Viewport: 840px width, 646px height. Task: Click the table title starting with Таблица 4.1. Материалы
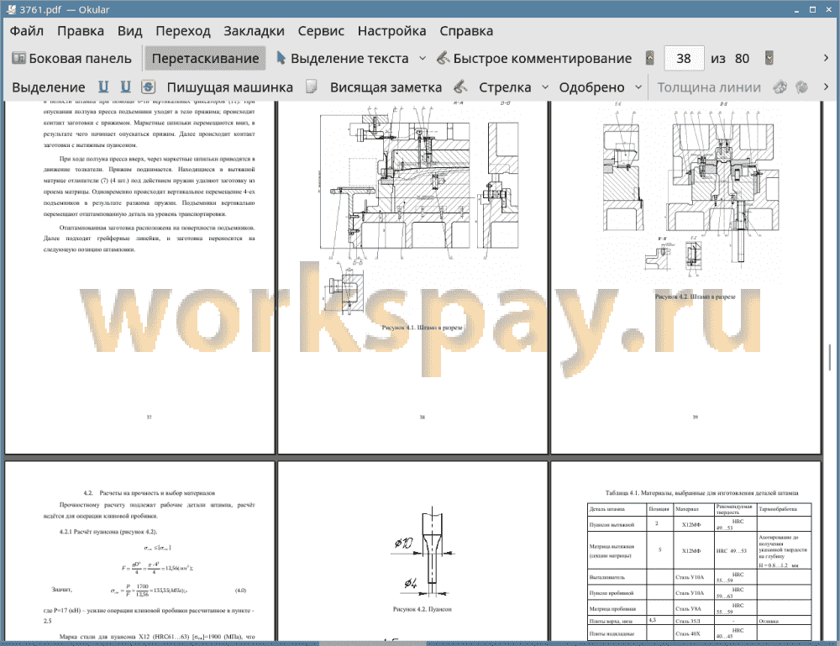701,493
